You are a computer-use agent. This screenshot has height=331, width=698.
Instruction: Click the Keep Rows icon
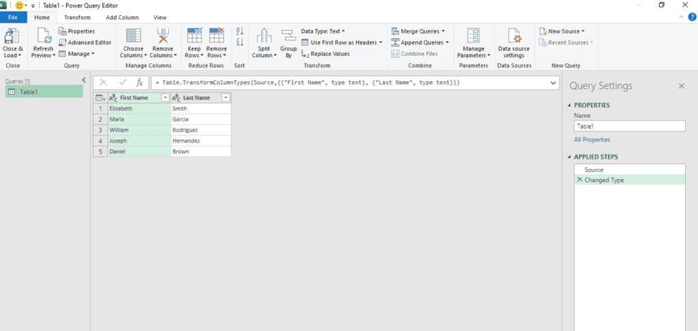pyautogui.click(x=194, y=36)
